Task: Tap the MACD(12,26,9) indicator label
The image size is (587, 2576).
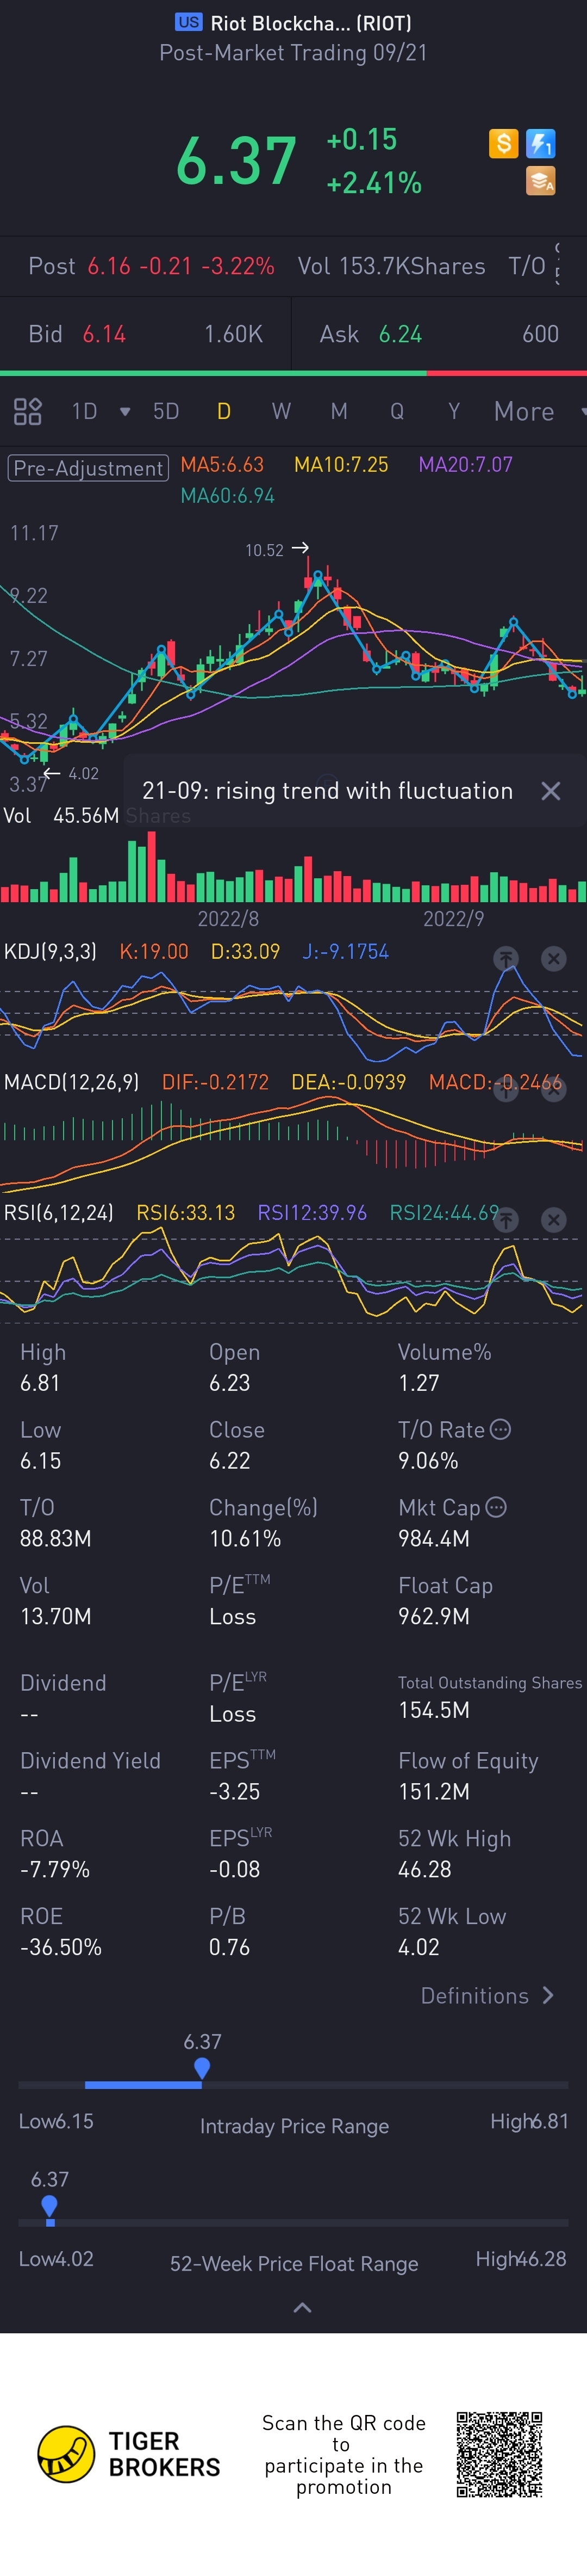Action: coord(71,1082)
